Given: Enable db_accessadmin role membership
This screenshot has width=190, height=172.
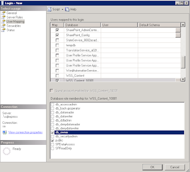Looking at the screenshot, I should (x=52, y=104).
